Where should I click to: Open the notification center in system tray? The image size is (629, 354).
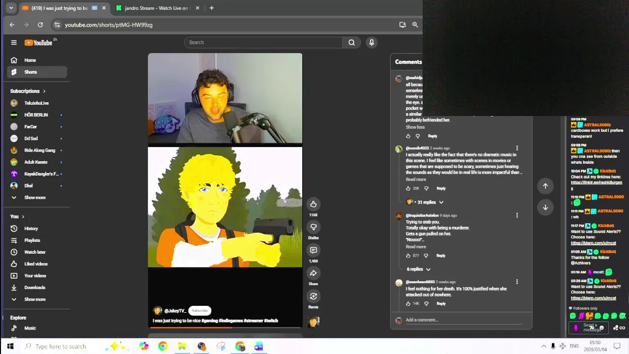pyautogui.click(x=617, y=346)
